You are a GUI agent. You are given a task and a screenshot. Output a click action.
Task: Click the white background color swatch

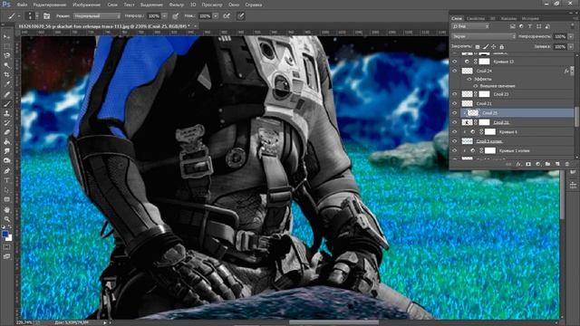click(9, 238)
